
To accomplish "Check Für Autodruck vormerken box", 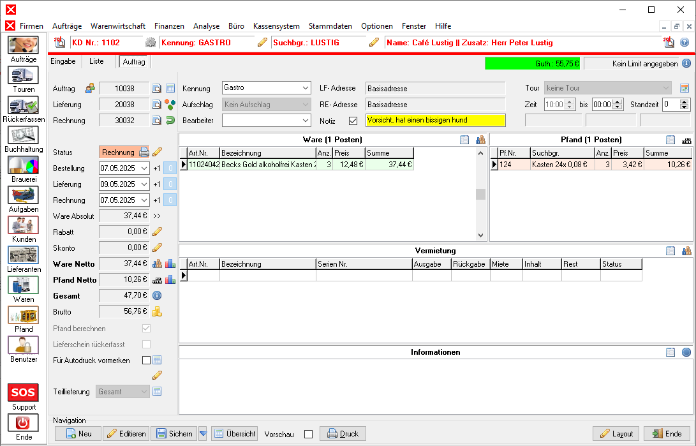I will coord(146,360).
